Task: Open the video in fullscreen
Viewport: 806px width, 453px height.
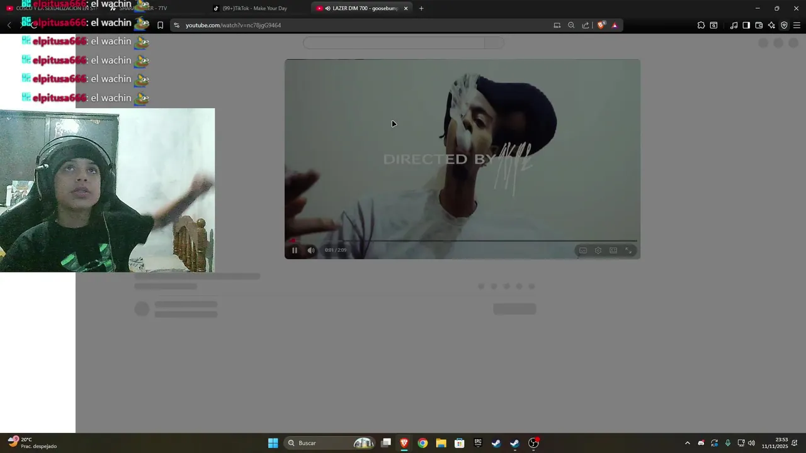Action: (x=628, y=250)
